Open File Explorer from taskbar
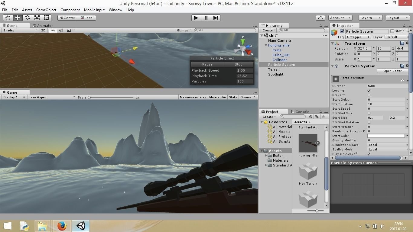 42,226
